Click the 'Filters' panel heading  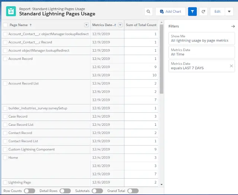tap(174, 26)
